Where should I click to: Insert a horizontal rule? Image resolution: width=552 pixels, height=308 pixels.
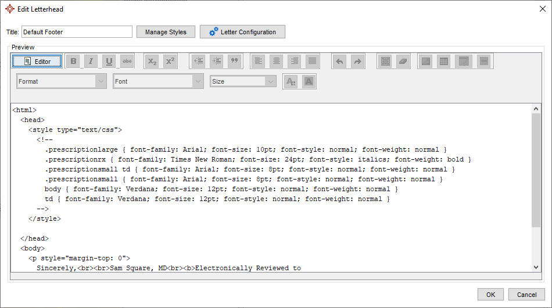tap(484, 61)
